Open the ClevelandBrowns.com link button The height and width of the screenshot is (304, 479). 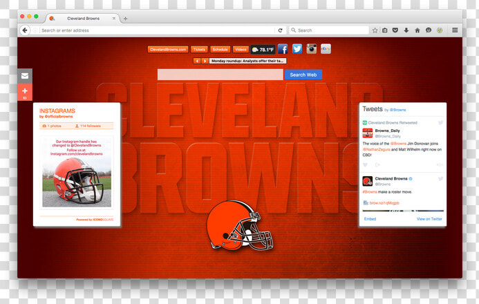pyautogui.click(x=168, y=50)
